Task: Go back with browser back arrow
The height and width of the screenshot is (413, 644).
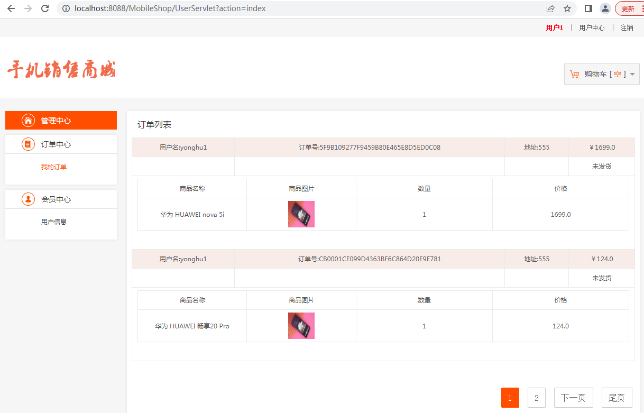Action: (11, 8)
